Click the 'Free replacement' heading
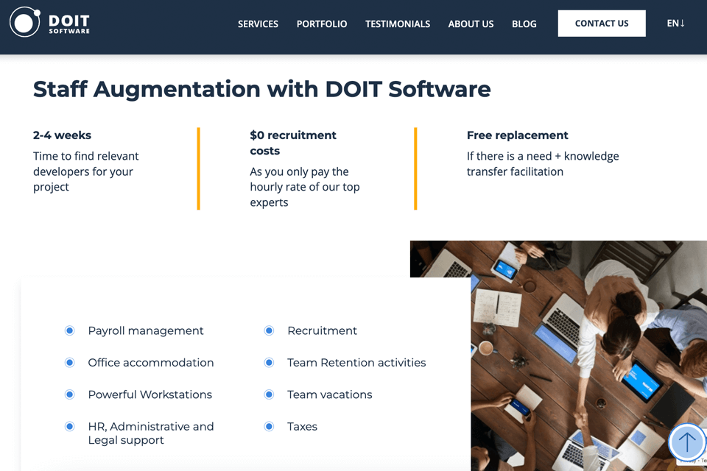The height and width of the screenshot is (471, 707). tap(517, 135)
